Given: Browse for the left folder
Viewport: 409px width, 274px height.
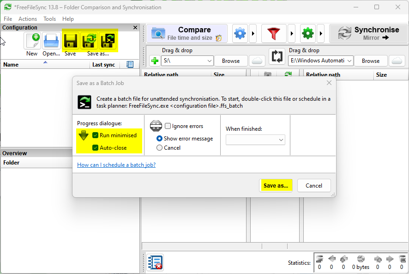Looking at the screenshot, I should pos(231,61).
